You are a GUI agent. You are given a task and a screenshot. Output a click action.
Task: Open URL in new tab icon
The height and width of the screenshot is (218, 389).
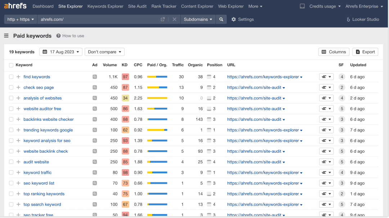[163, 19]
